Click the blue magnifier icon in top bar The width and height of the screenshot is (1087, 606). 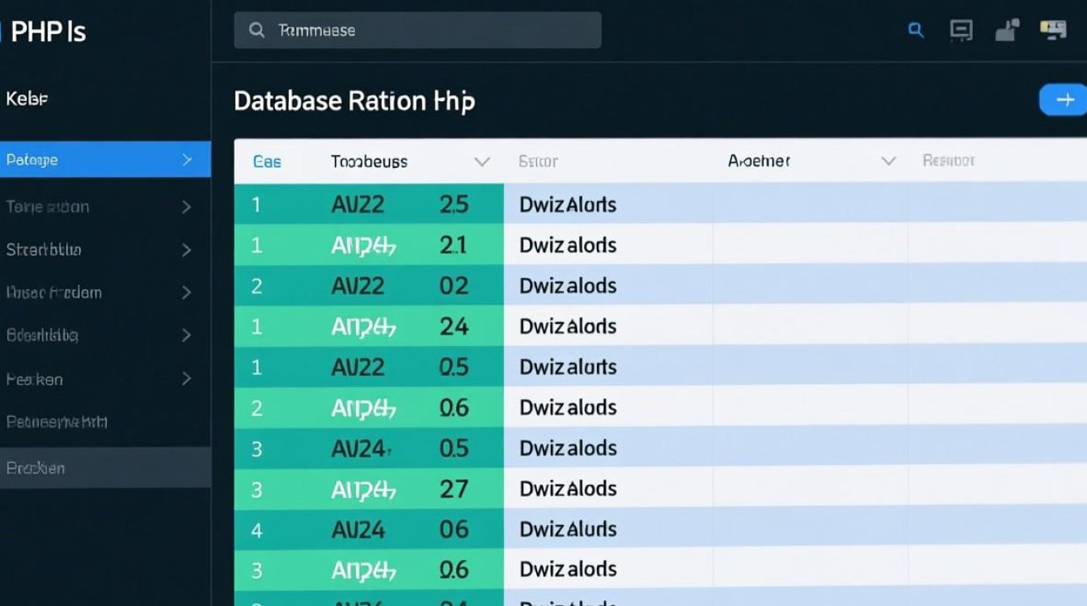[x=916, y=31]
